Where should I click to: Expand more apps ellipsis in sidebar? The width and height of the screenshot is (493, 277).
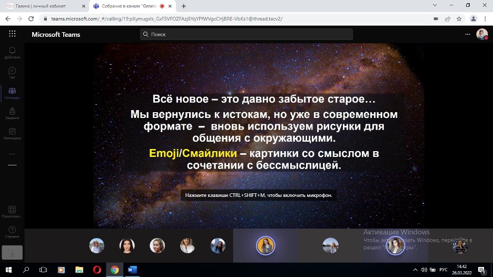point(12,154)
